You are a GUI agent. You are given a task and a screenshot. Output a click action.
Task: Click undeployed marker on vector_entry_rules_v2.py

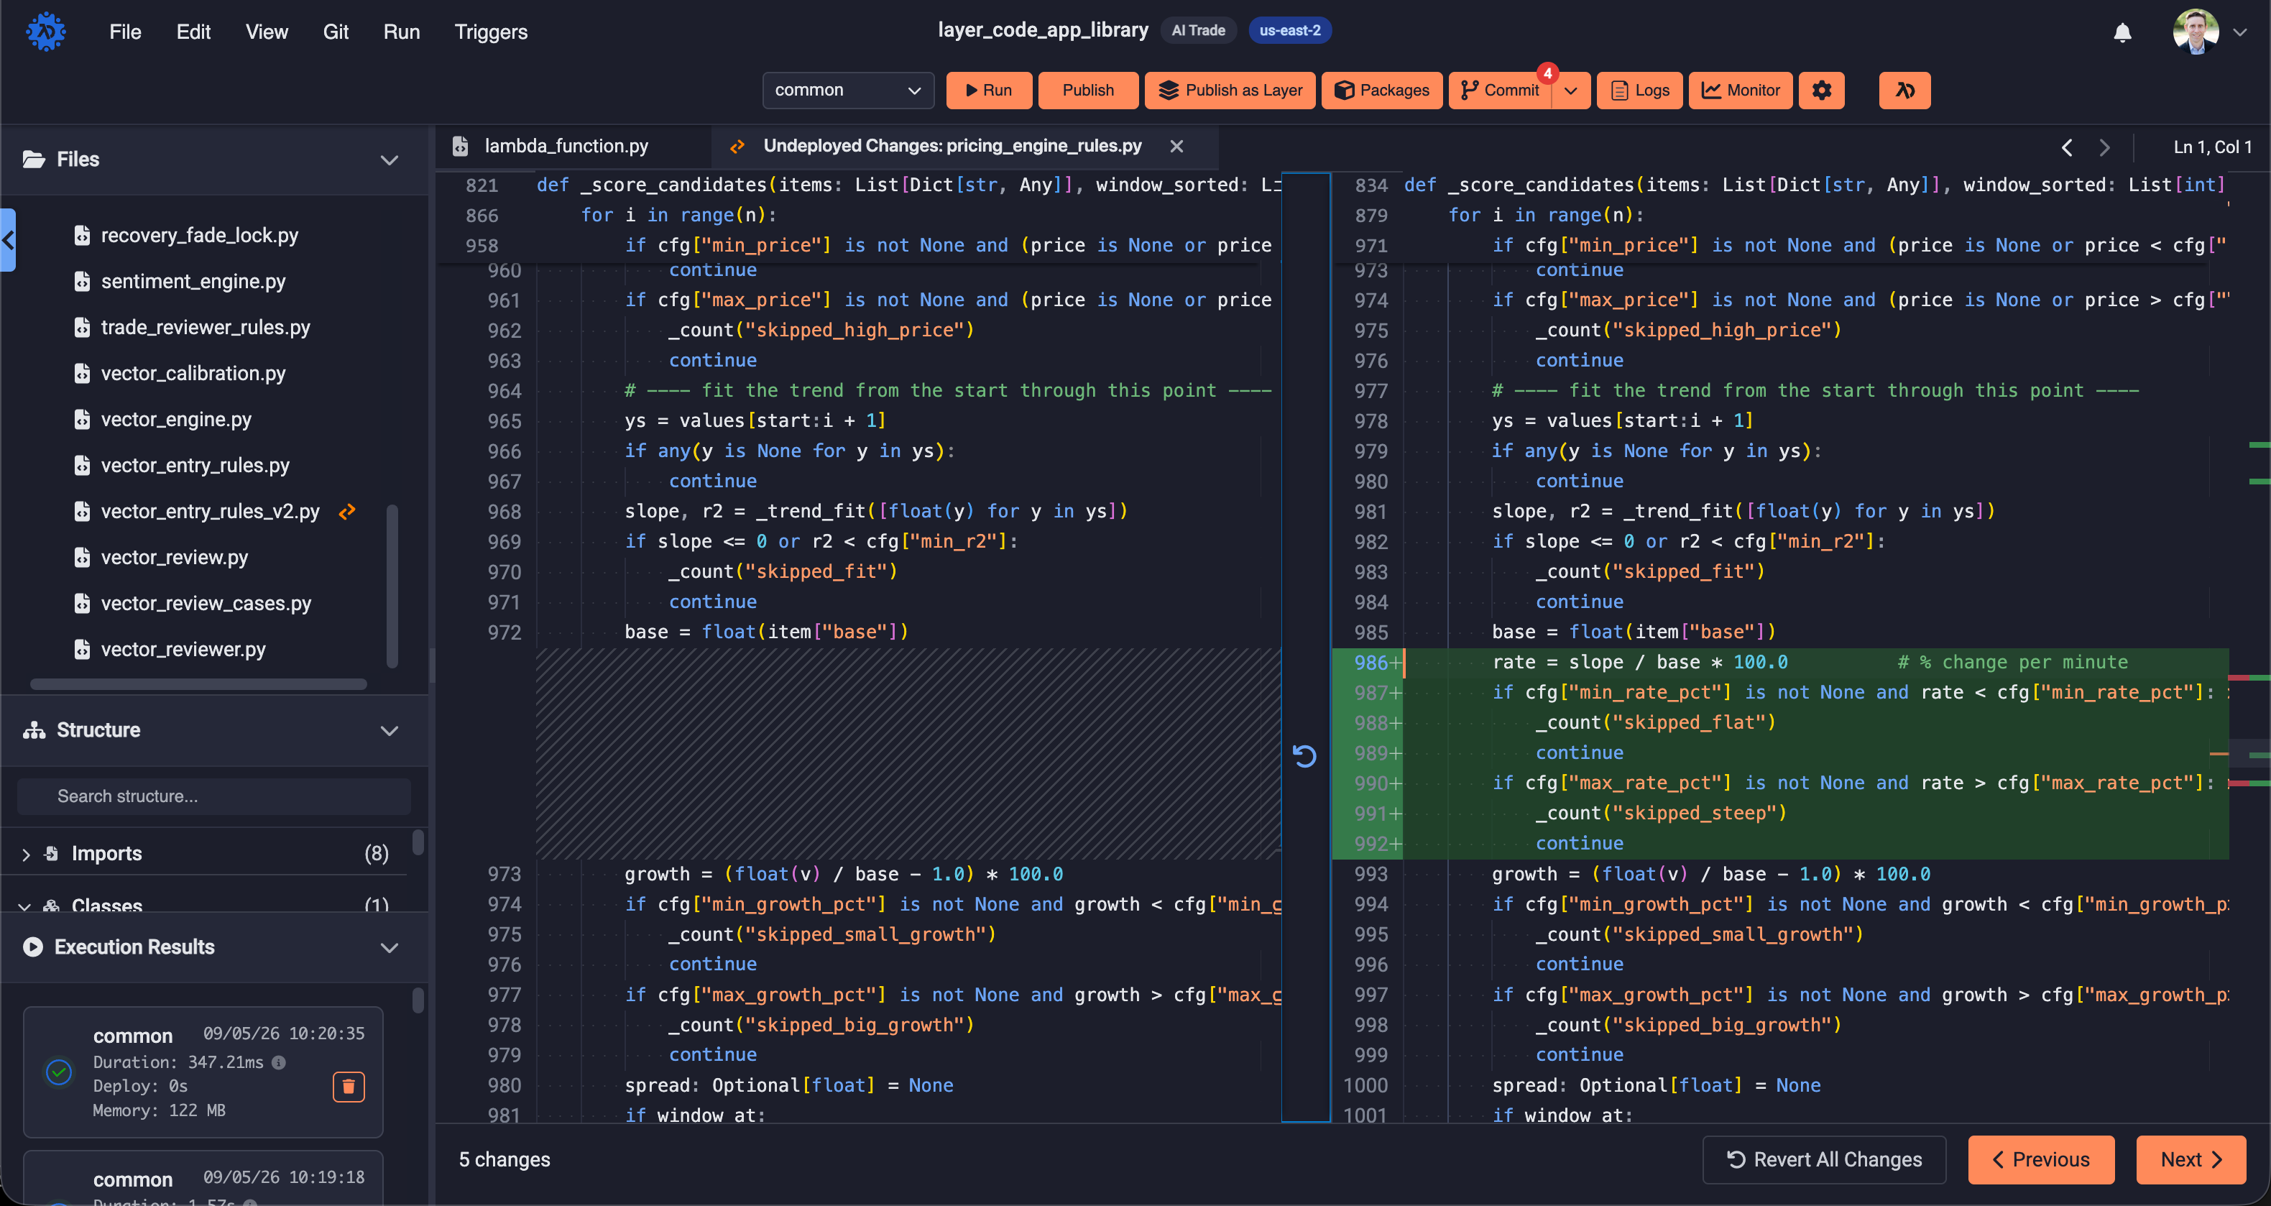(347, 511)
